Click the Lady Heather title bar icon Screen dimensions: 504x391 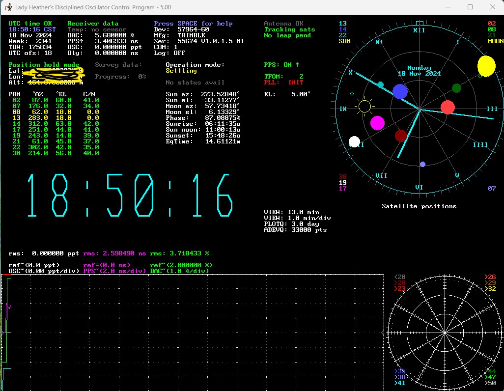[8, 7]
